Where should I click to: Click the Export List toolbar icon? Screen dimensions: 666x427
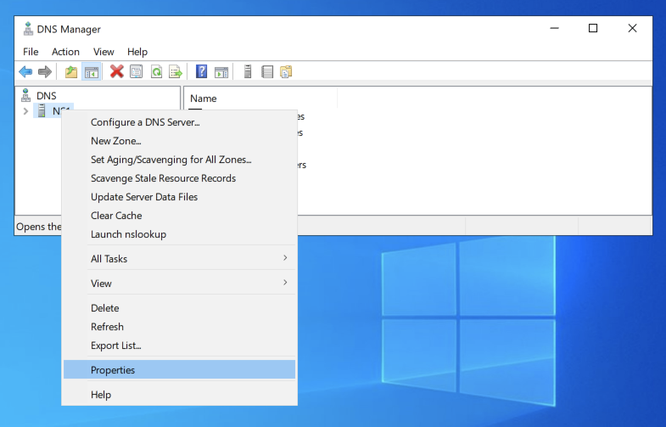pos(176,72)
